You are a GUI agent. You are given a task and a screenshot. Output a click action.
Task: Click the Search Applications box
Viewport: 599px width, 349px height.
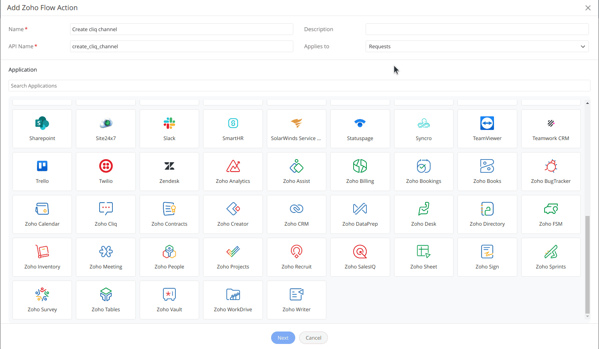tap(299, 86)
